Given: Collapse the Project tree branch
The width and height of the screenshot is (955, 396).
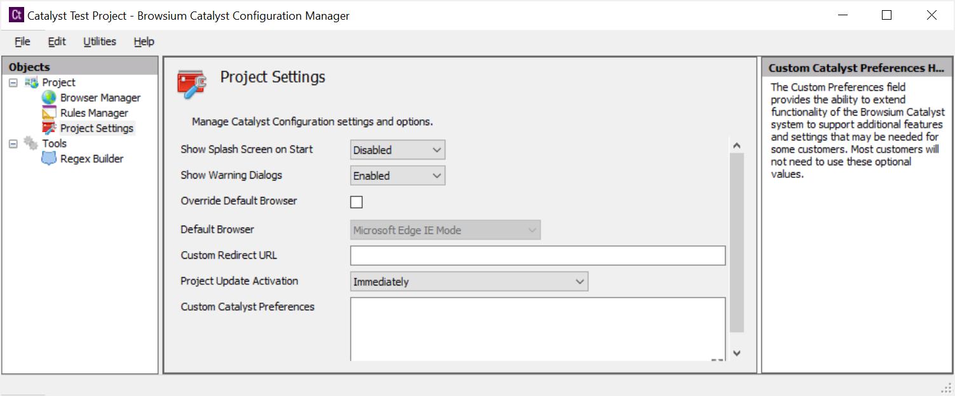Looking at the screenshot, I should tap(12, 82).
